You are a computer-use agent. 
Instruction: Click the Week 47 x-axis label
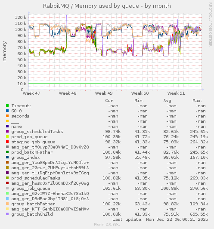coord(31,93)
